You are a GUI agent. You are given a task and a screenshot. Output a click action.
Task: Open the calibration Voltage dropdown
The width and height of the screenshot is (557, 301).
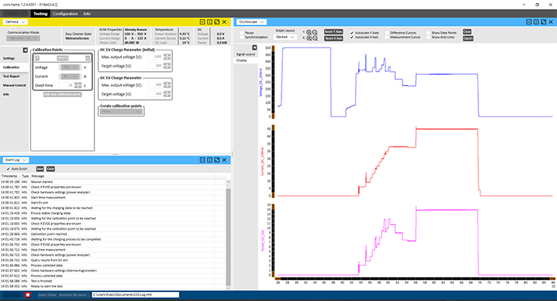[70, 67]
